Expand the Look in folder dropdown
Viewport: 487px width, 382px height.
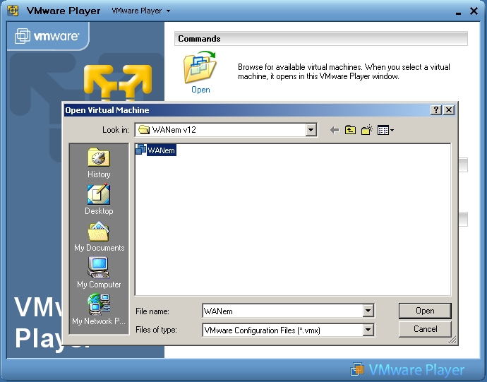[x=311, y=130]
